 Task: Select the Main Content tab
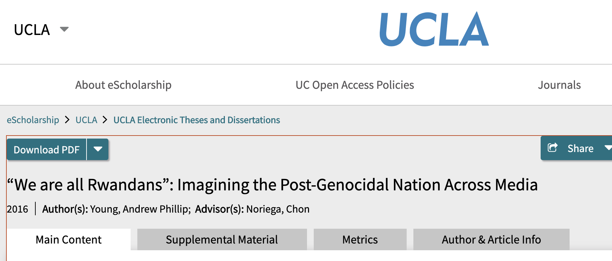tap(69, 239)
